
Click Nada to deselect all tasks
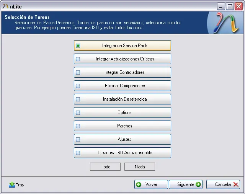(x=140, y=167)
